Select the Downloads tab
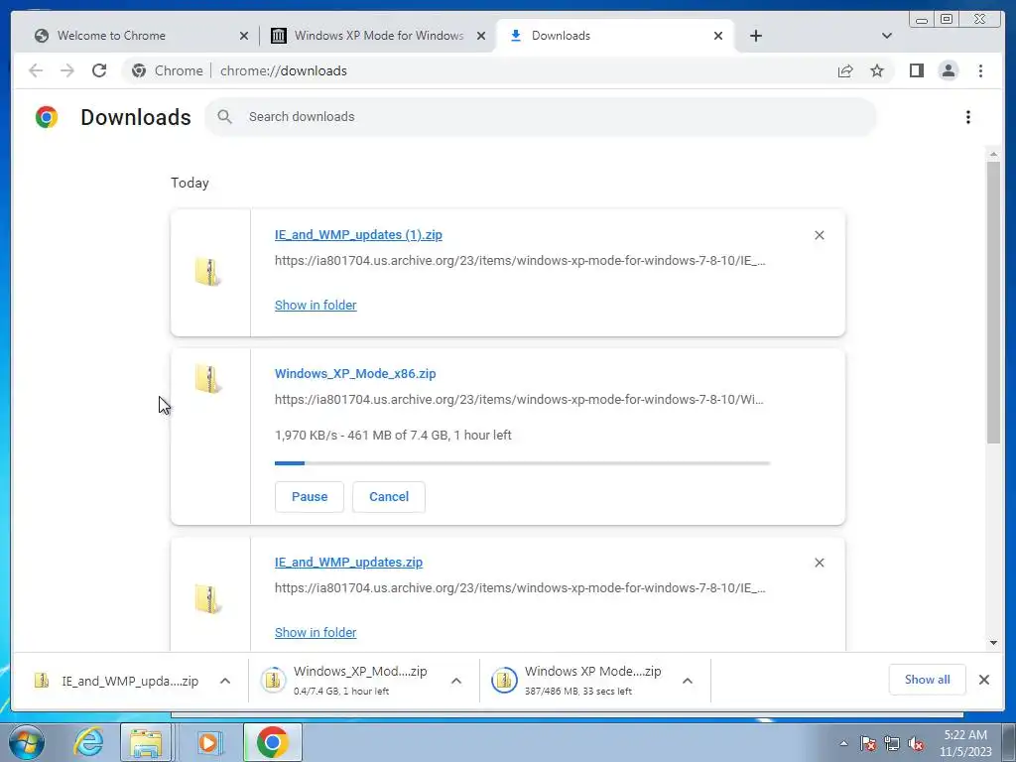The width and height of the screenshot is (1016, 762). click(615, 36)
